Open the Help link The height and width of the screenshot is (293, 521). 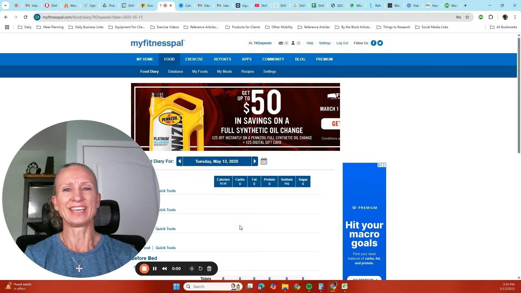(310, 43)
